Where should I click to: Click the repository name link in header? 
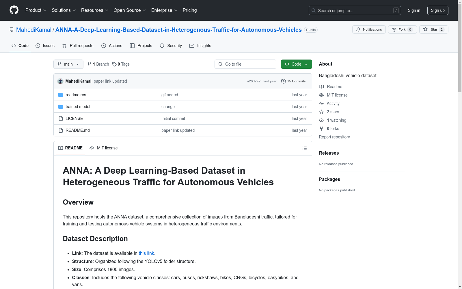[x=178, y=30]
